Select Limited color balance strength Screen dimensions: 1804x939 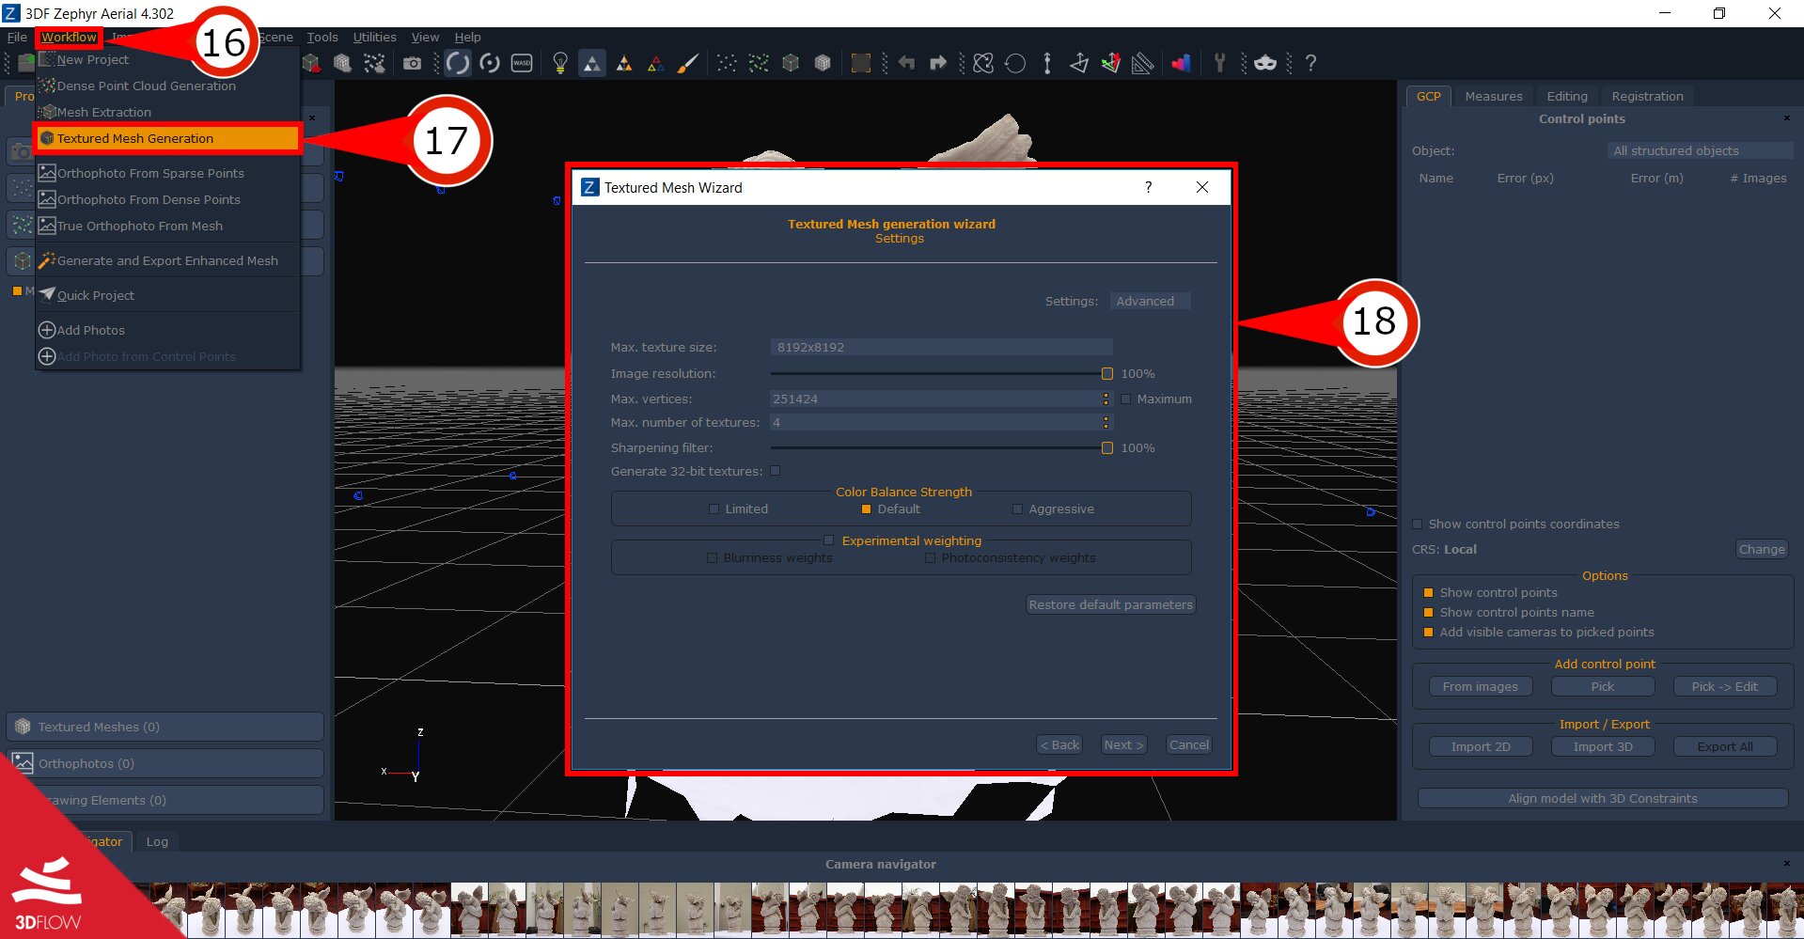pos(714,509)
